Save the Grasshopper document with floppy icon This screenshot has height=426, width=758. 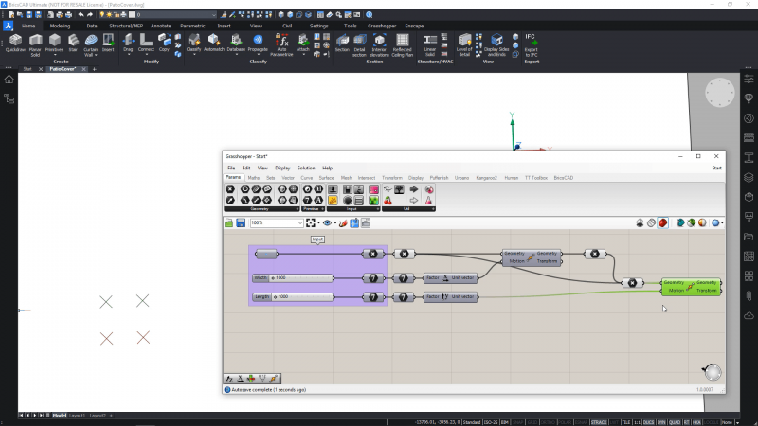point(242,222)
